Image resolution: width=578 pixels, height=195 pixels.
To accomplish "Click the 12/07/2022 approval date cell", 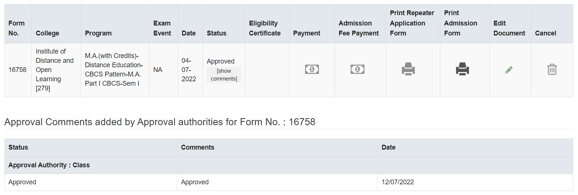I will click(475, 182).
